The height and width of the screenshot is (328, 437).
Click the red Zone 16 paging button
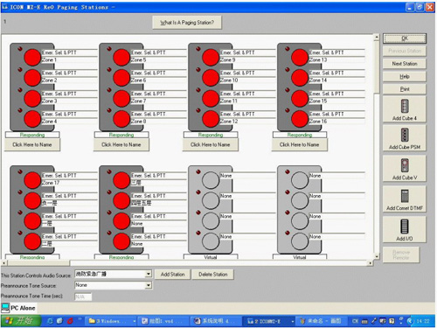[300, 119]
